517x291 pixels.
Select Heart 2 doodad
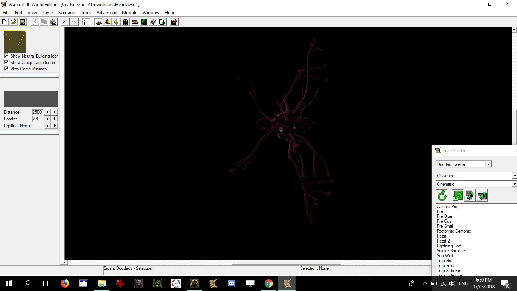pyautogui.click(x=443, y=241)
